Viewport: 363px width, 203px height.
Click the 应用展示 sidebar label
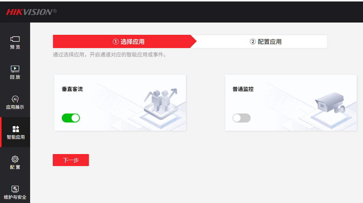click(x=15, y=107)
